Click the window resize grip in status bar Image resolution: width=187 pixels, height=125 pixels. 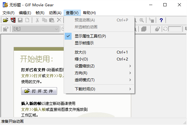(x=185, y=123)
